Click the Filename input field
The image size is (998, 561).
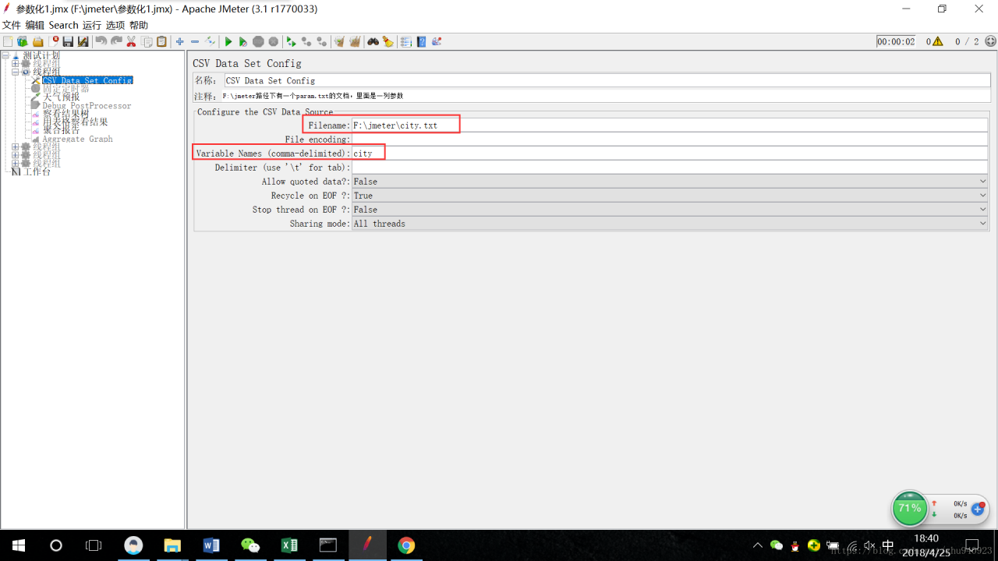point(670,125)
